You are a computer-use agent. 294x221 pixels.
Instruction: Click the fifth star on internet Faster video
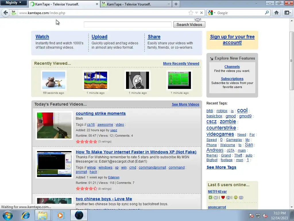[95, 188]
